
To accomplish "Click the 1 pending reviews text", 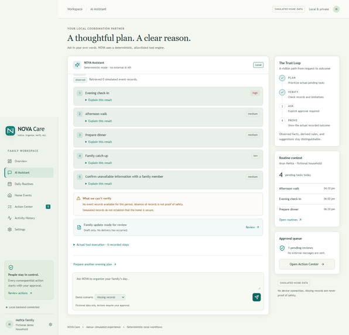I will pos(300,248).
